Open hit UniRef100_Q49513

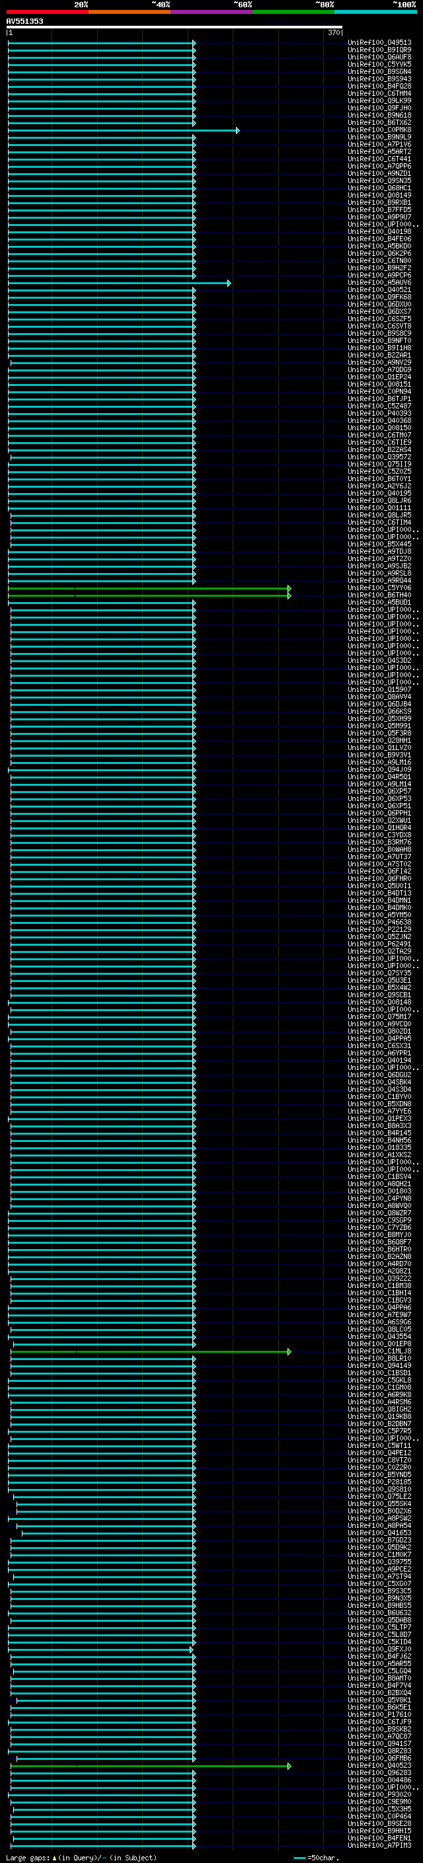[379, 43]
